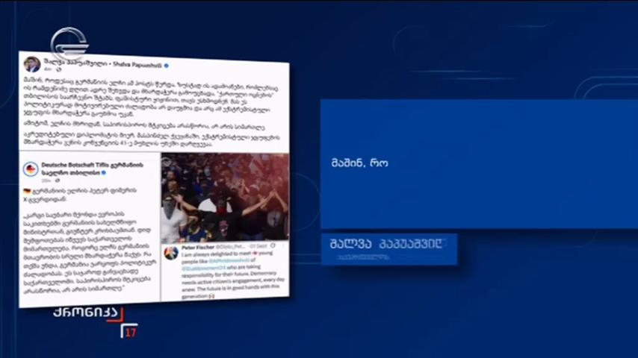Click the ქრონიკა program logo
Viewport: 638px width, 358px height.
pos(88,313)
